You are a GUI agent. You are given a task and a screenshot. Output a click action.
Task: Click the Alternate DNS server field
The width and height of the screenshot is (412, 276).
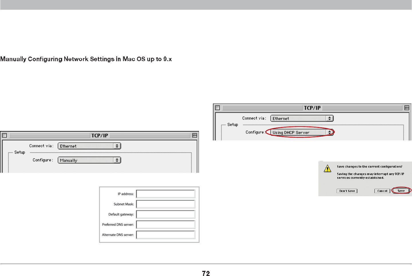[x=165, y=235]
